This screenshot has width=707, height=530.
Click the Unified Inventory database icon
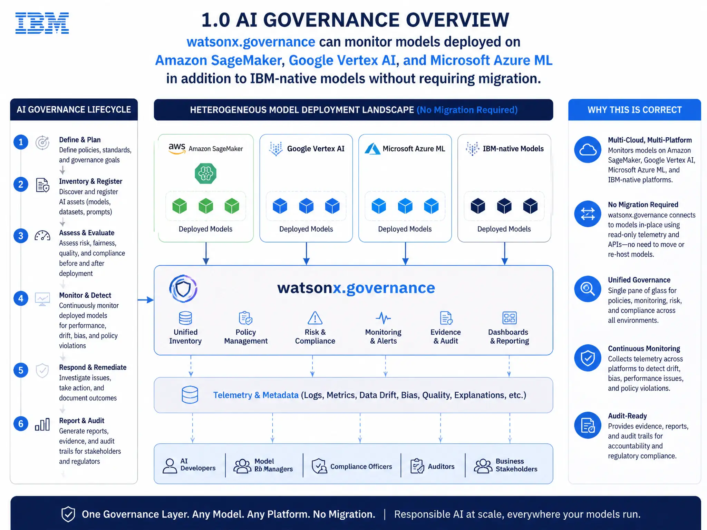[x=185, y=318]
